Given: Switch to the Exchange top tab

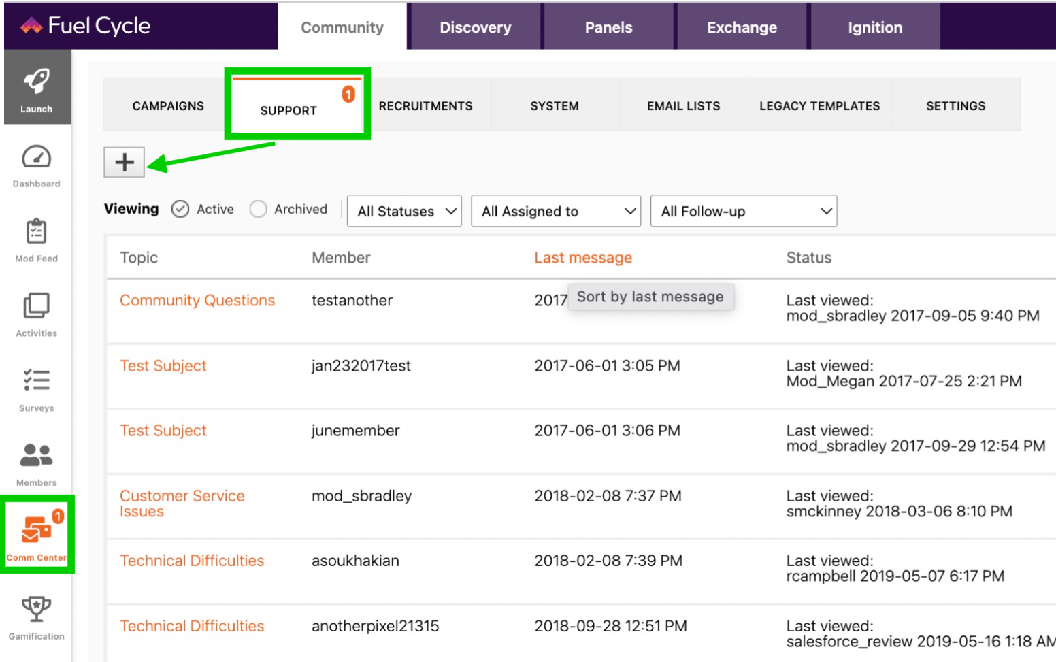Looking at the screenshot, I should (x=742, y=27).
